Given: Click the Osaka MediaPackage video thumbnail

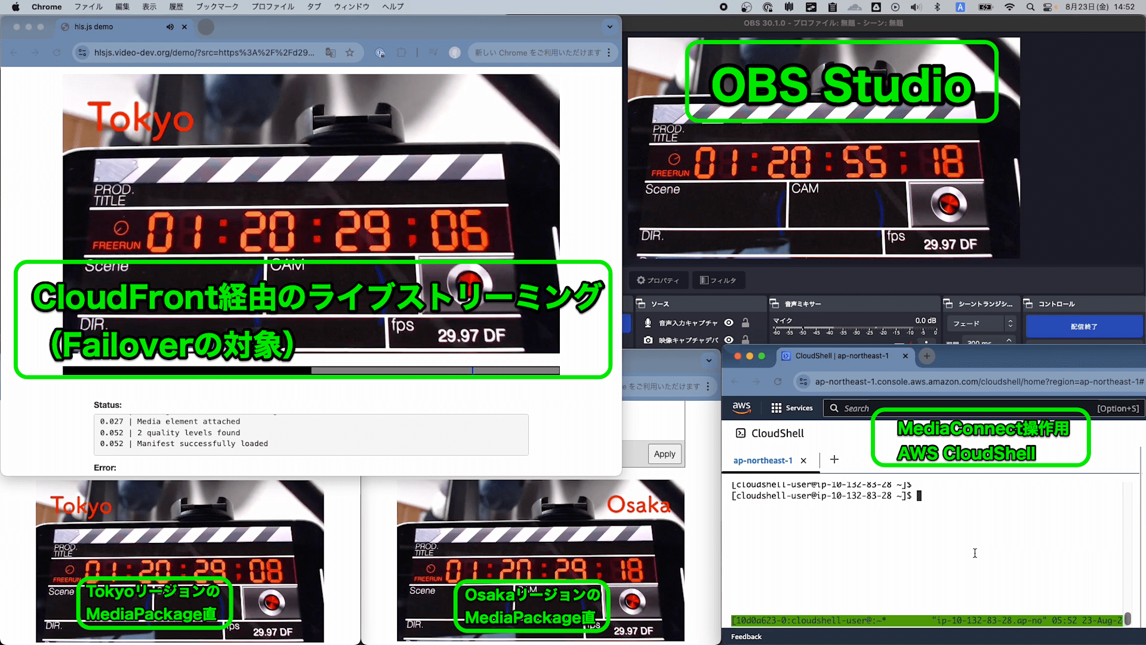Looking at the screenshot, I should (540, 561).
